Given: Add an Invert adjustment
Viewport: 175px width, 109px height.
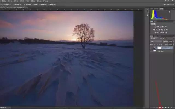Looking at the screenshot, I should 156,33.
